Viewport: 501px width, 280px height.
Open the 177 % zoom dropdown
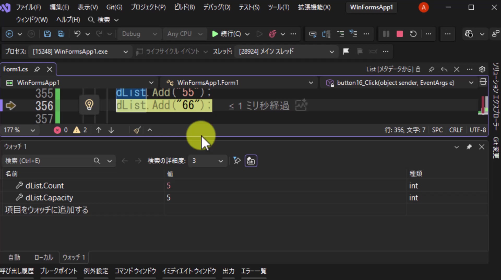pos(20,130)
